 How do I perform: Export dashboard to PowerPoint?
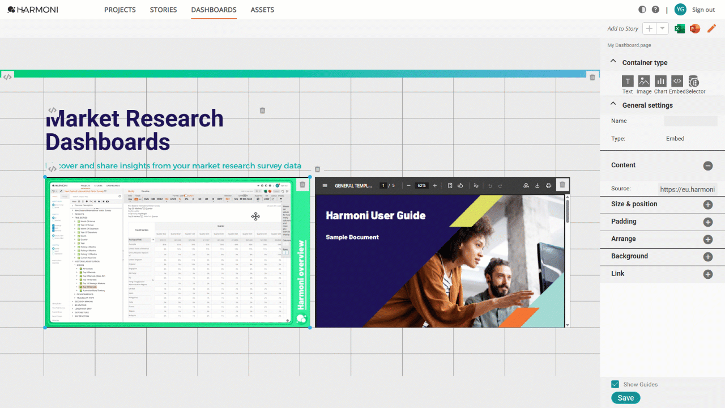click(x=695, y=28)
